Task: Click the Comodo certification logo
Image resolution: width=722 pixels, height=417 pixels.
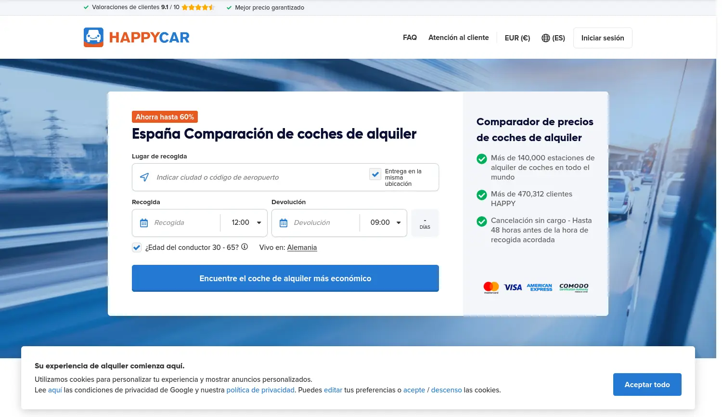Action: [573, 287]
